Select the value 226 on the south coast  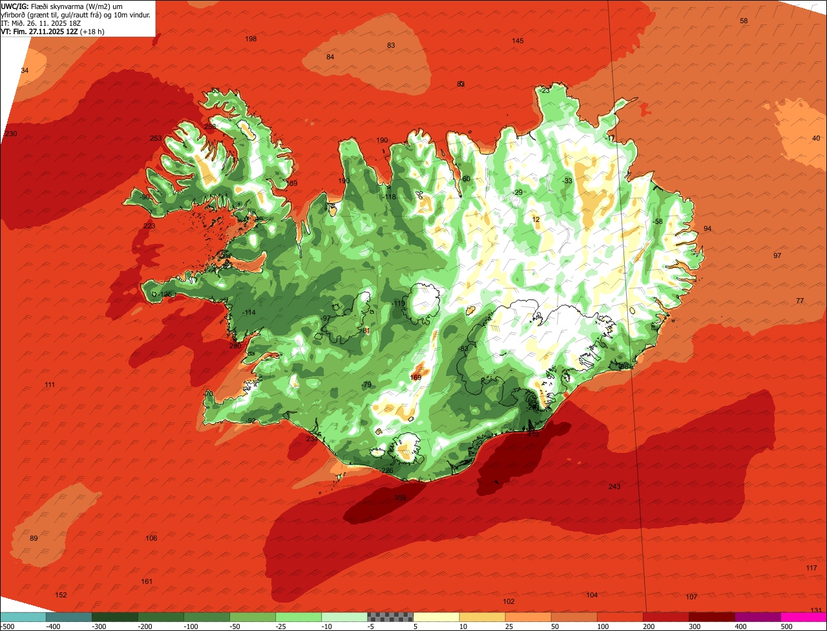[x=387, y=470]
